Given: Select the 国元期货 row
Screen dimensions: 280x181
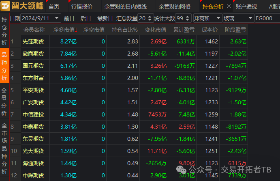Looking at the screenshot, I should 129,66.
